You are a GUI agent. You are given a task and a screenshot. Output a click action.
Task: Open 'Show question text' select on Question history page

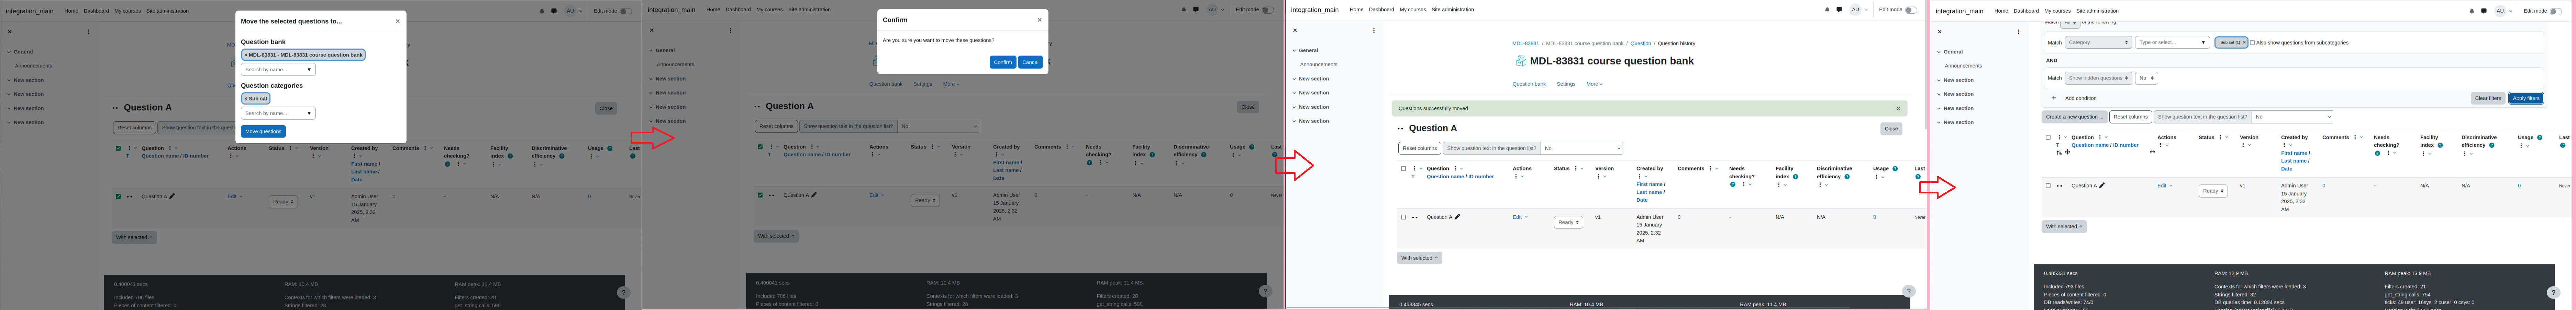coord(1581,148)
